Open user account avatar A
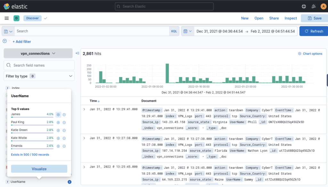This screenshot has width=328, height=187. [324, 6]
